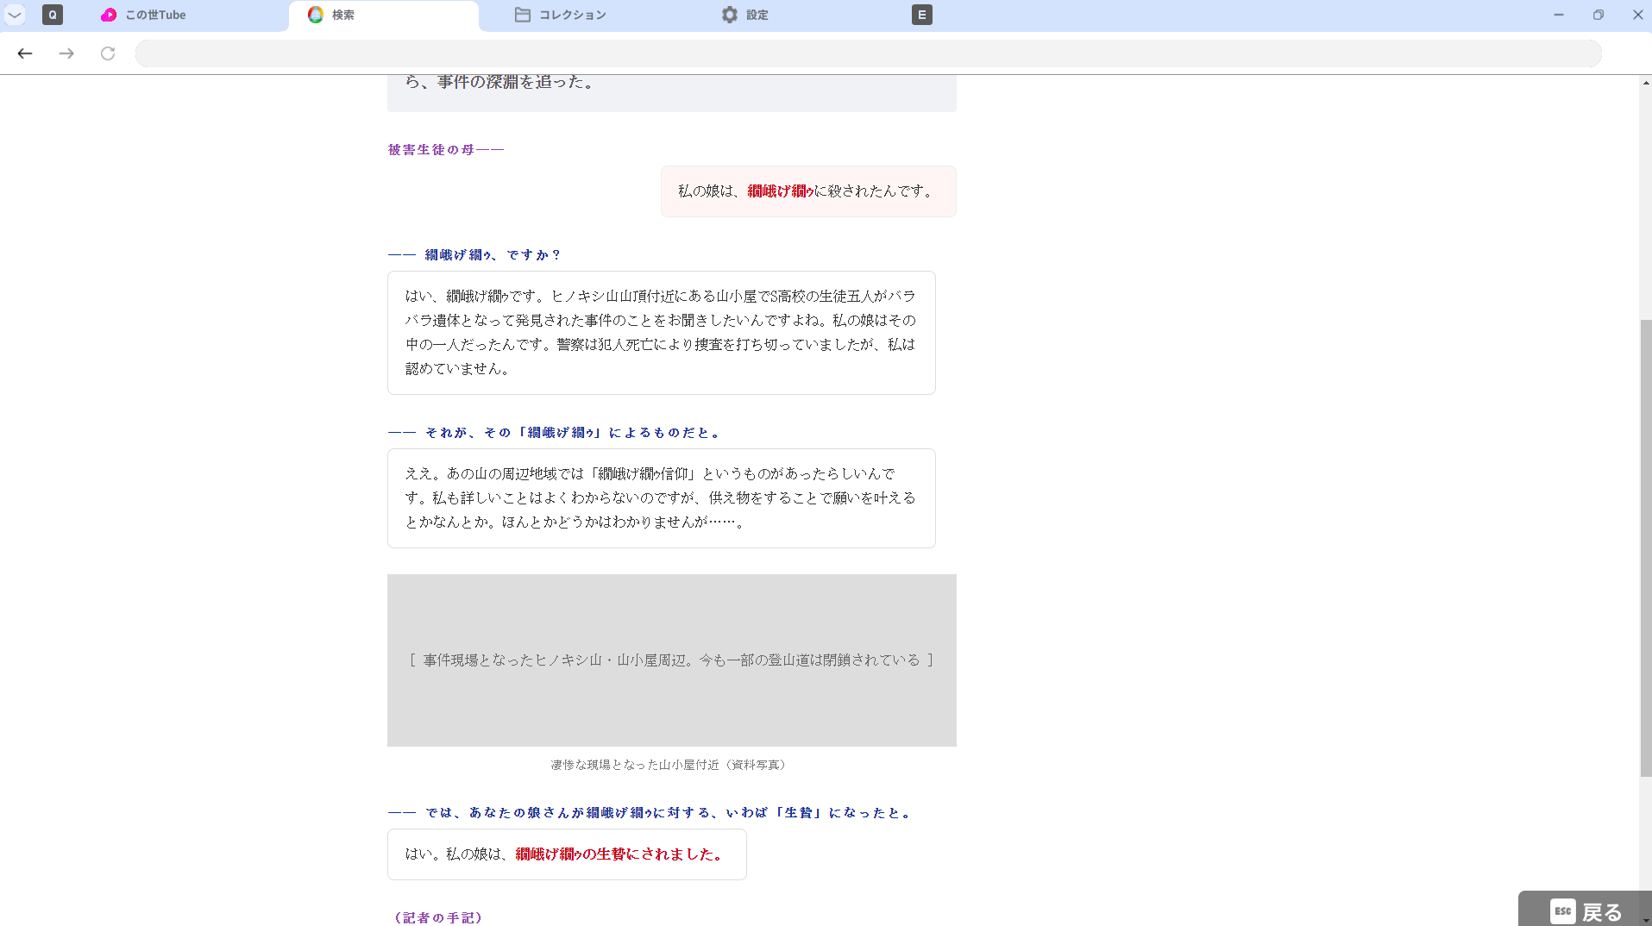Click the （記者の手記） heading

click(x=438, y=918)
